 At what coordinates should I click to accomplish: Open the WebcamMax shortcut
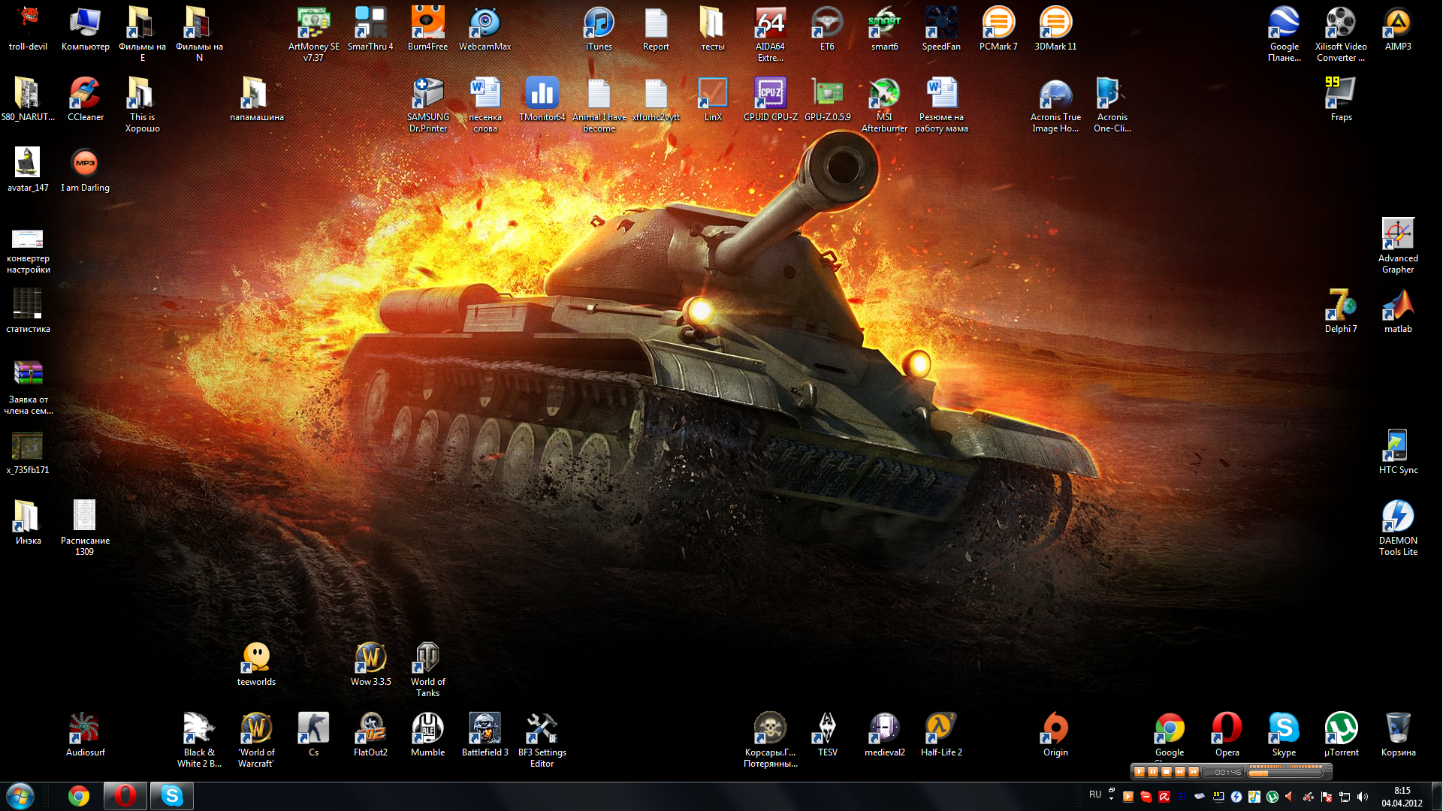coord(485,29)
